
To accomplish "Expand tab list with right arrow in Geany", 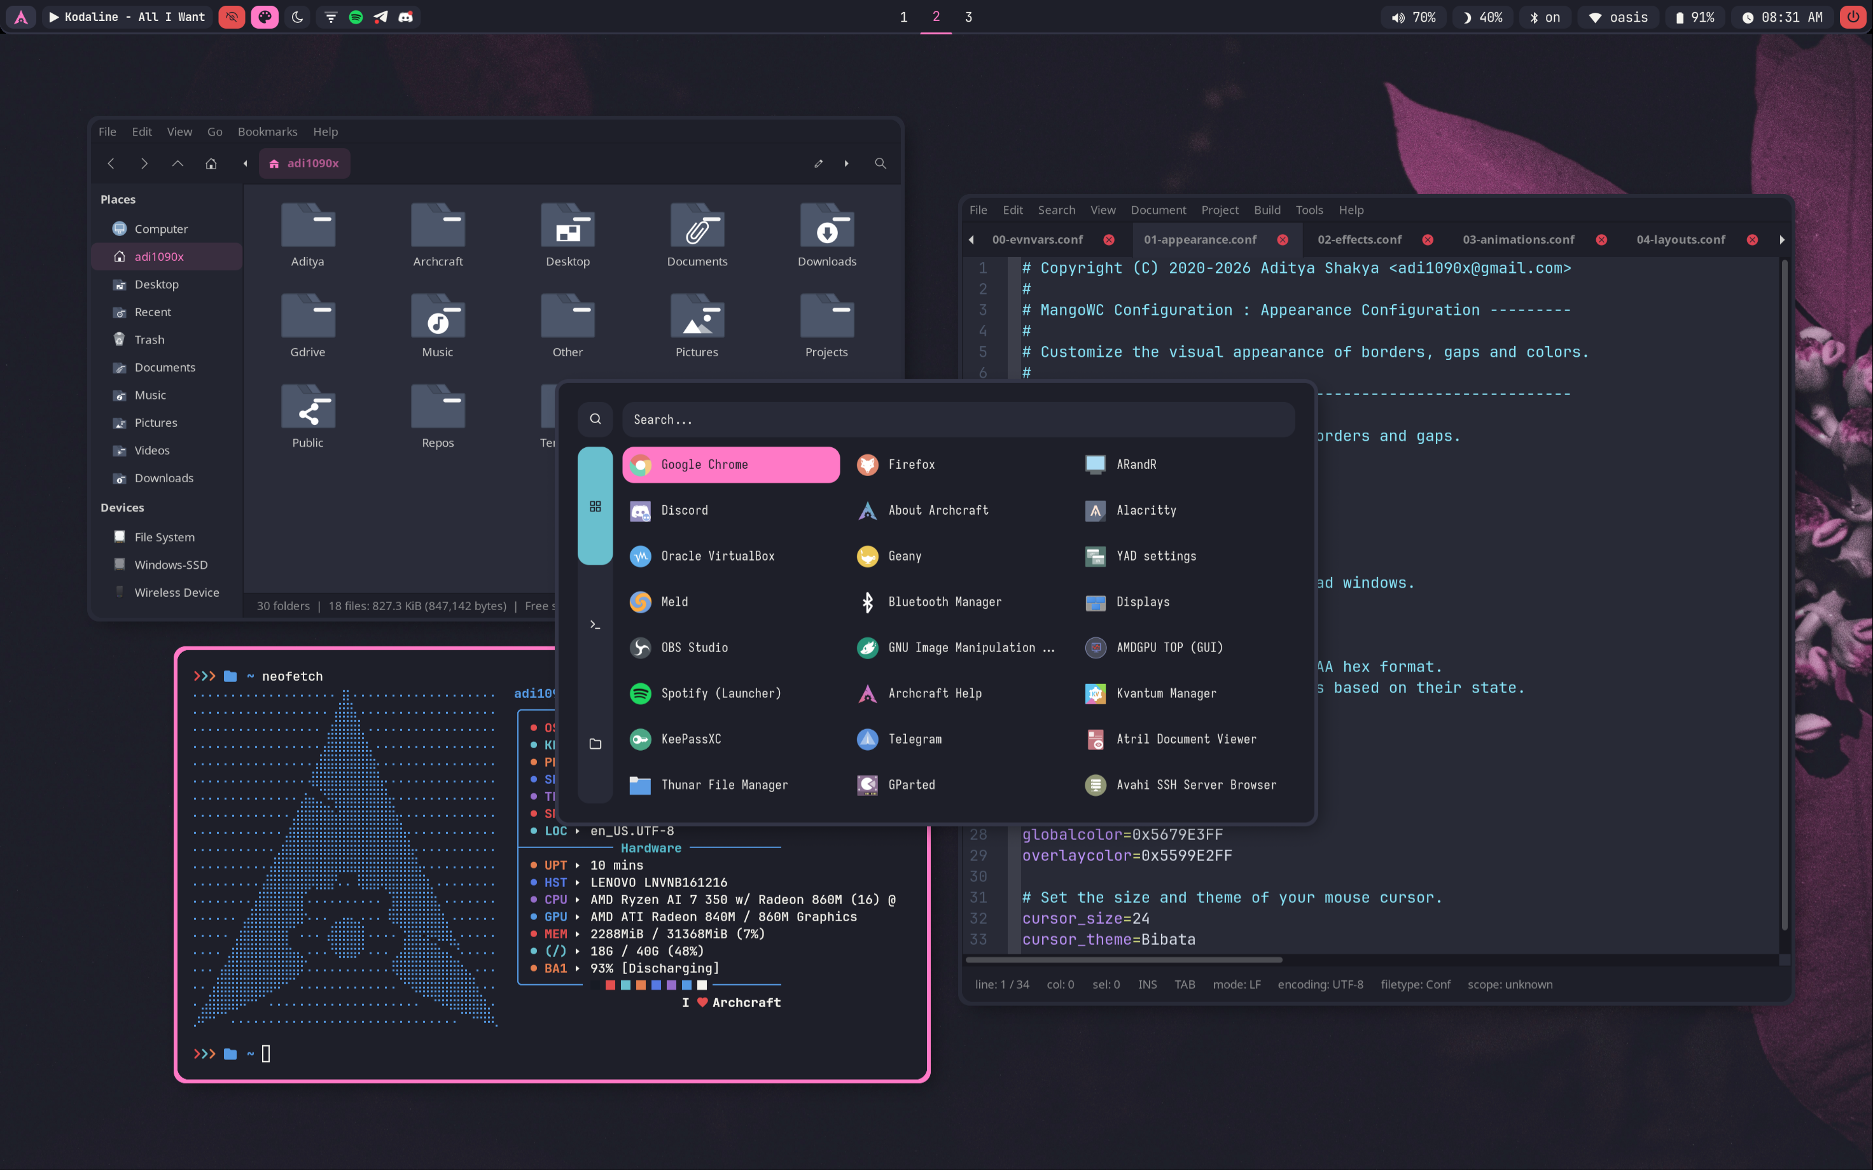I will [1781, 240].
